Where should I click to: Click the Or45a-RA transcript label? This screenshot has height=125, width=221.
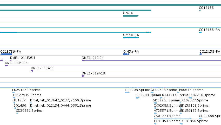pyautogui.click(x=131, y=35)
